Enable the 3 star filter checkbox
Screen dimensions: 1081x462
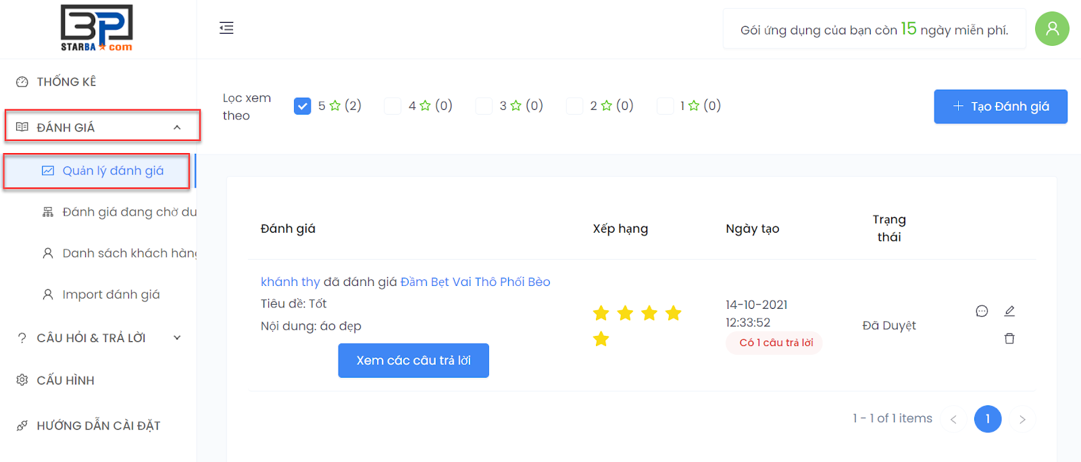(x=484, y=106)
